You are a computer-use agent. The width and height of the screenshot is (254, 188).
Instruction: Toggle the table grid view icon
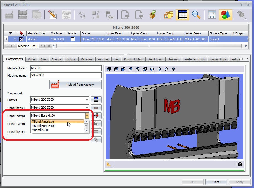tap(182, 15)
